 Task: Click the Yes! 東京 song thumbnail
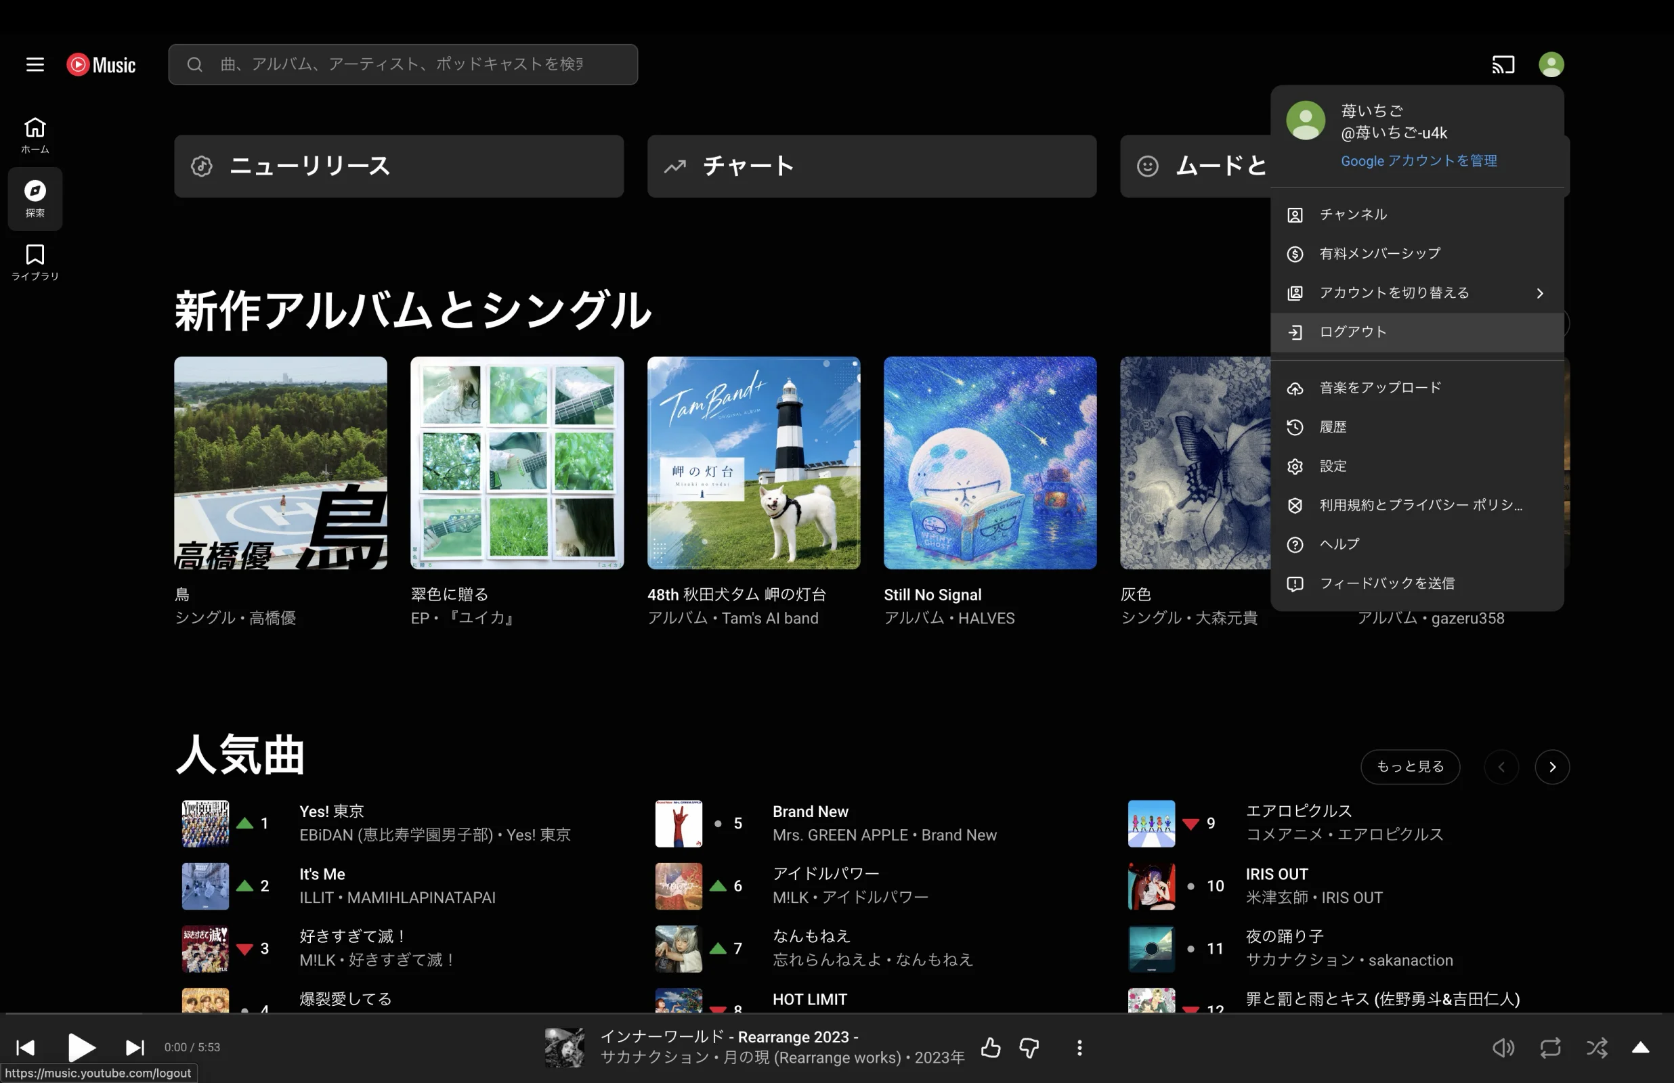click(205, 824)
